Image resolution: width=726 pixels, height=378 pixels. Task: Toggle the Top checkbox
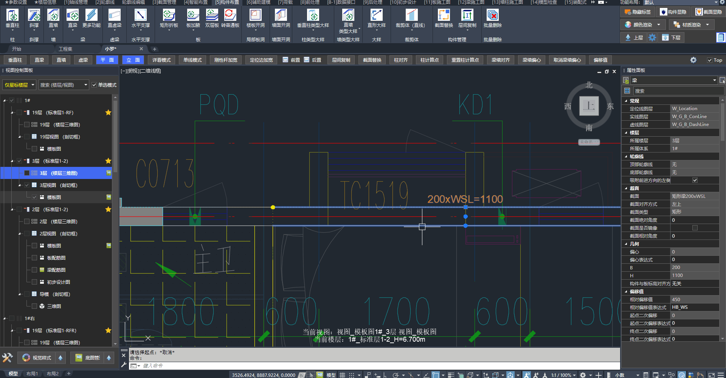click(x=710, y=60)
